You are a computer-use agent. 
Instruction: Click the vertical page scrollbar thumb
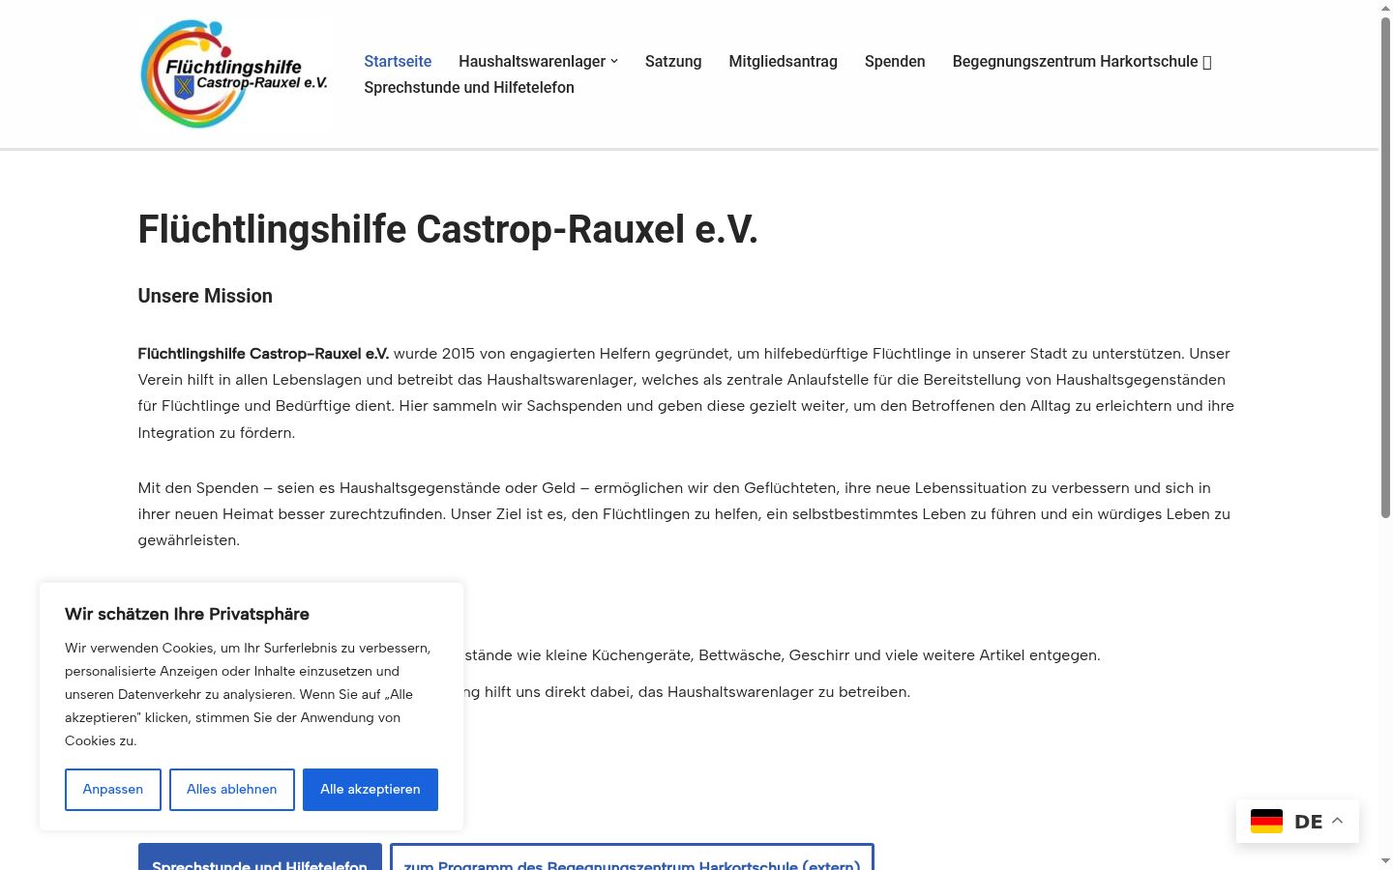point(1385,269)
